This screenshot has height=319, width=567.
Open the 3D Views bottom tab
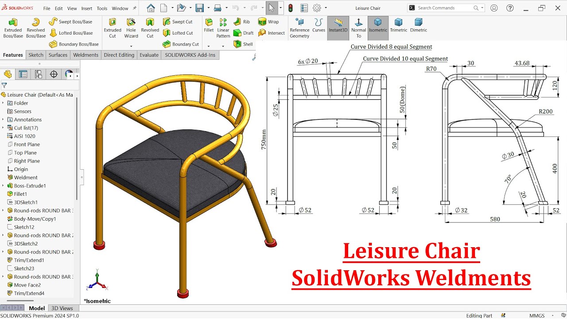tap(62, 308)
